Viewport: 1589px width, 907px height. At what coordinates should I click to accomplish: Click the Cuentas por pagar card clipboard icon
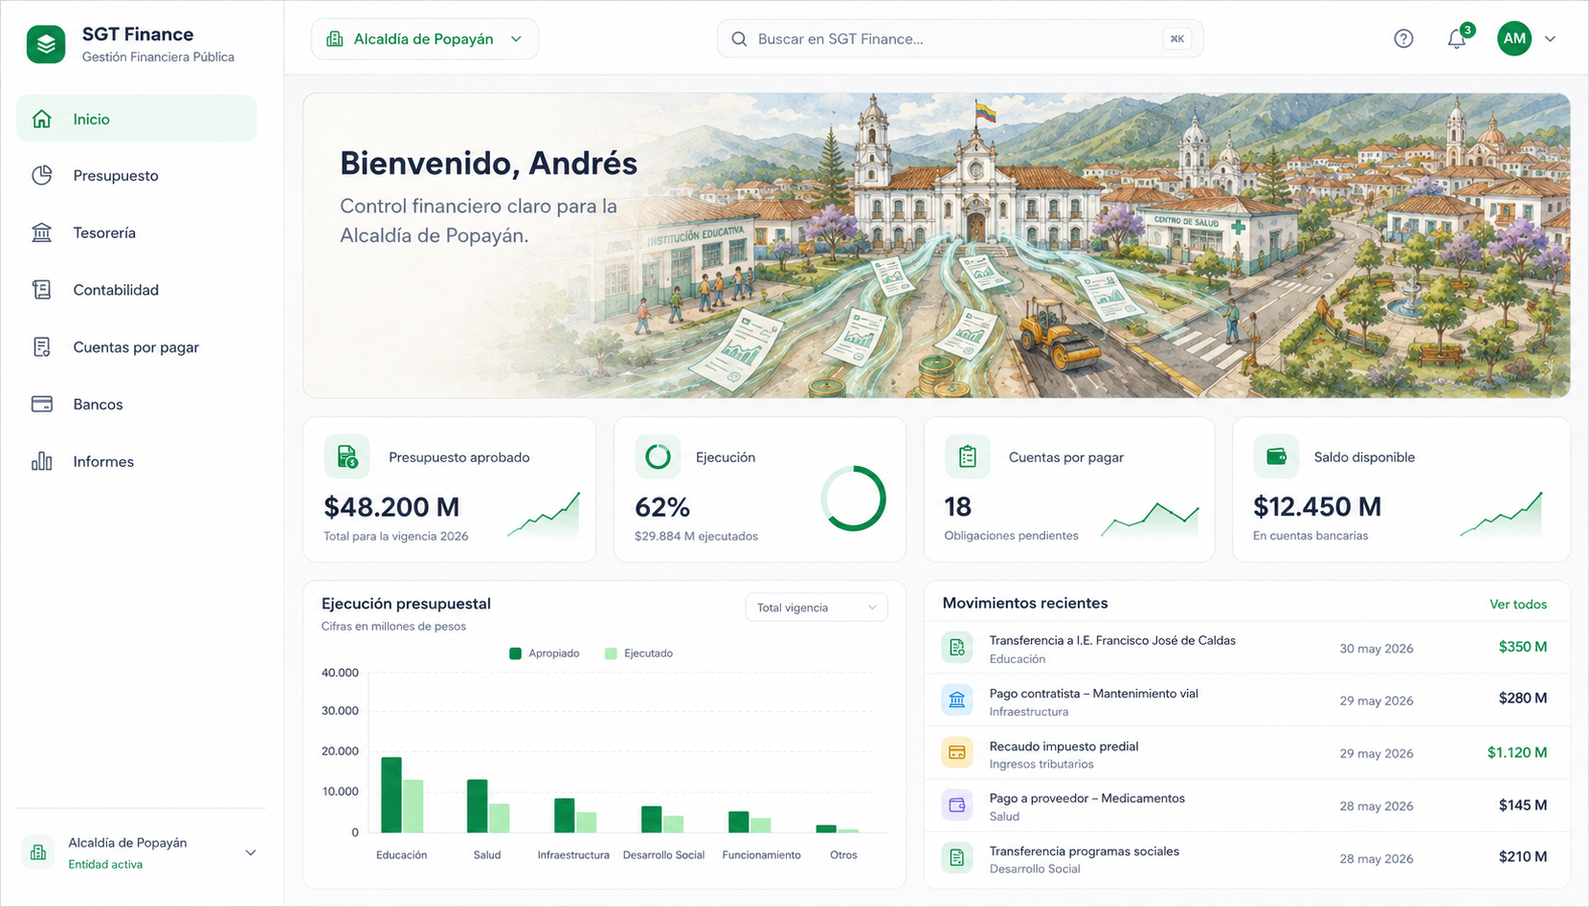pyautogui.click(x=968, y=457)
